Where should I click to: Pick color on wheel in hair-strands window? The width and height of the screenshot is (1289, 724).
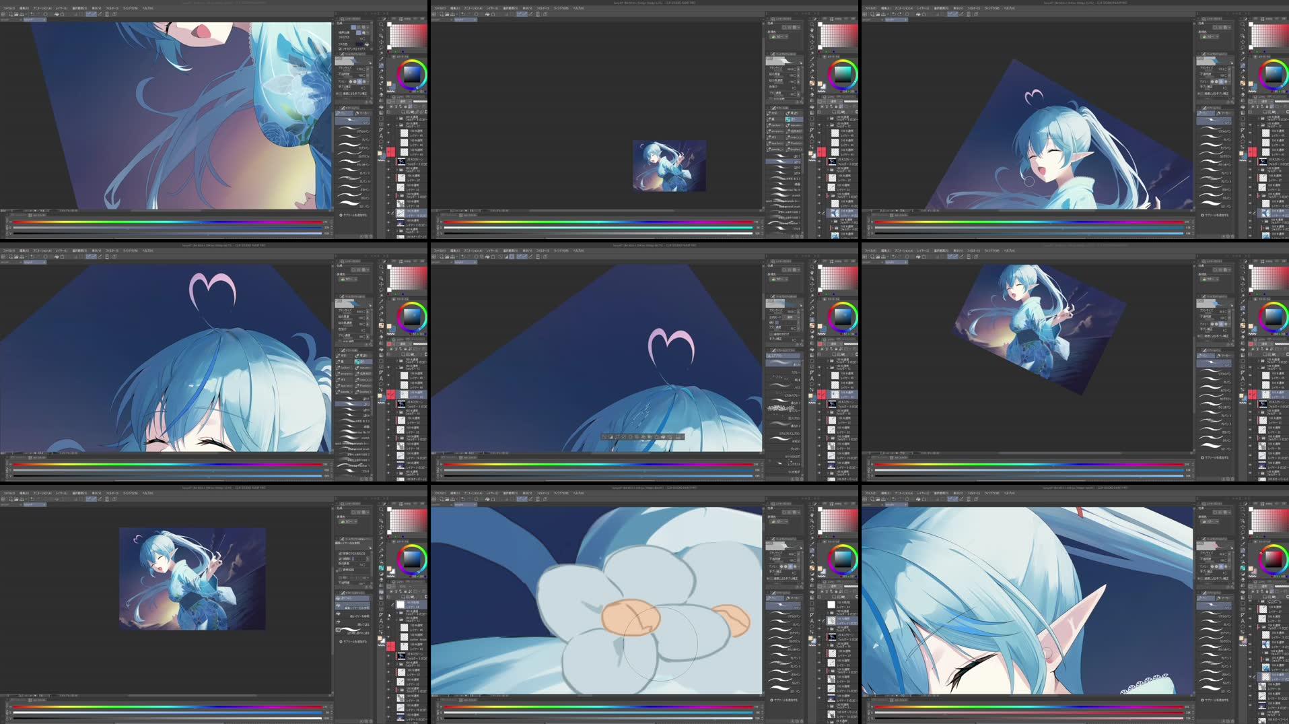(x=411, y=75)
